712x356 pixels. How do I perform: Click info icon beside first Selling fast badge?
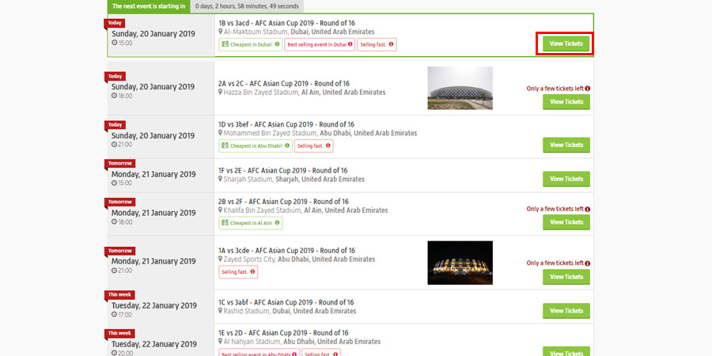point(391,44)
